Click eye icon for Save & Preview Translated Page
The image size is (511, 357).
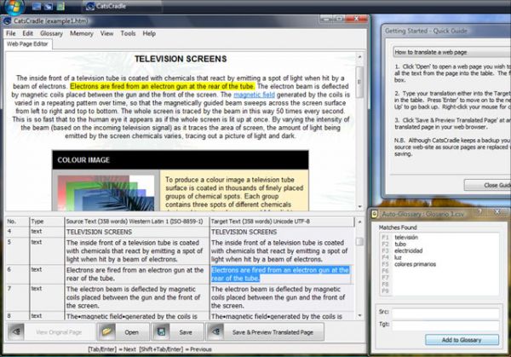[215, 331]
